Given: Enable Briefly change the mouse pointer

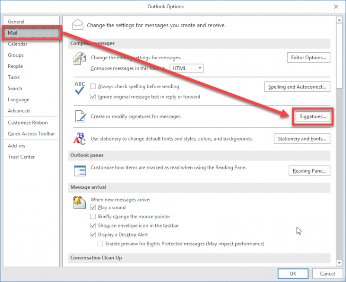Looking at the screenshot, I should click(93, 217).
